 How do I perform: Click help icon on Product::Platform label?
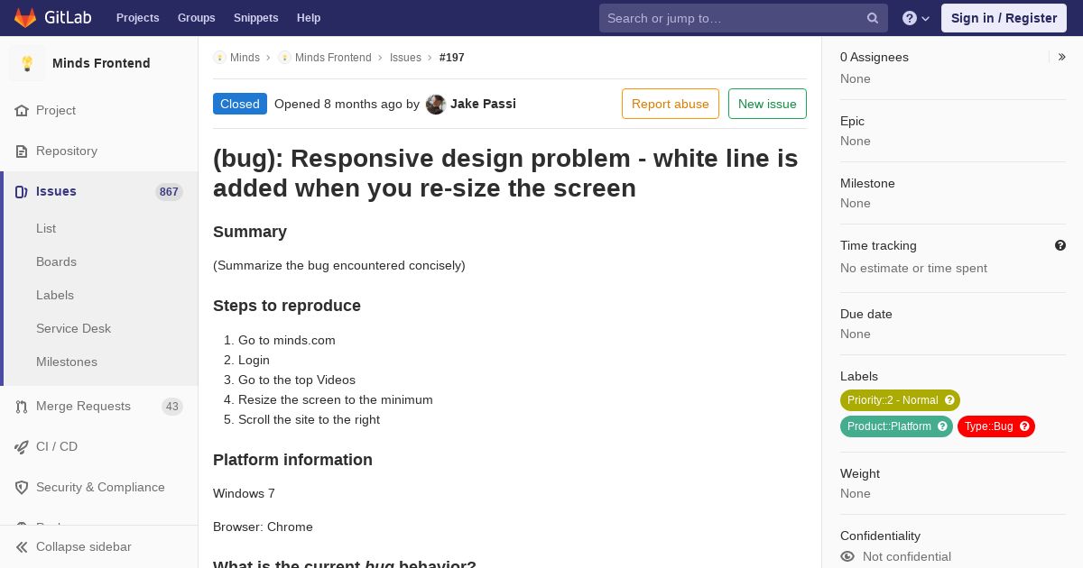(942, 426)
